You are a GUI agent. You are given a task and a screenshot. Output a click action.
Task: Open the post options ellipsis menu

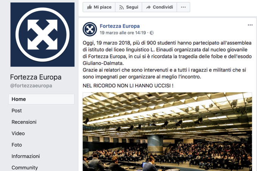pos(250,25)
